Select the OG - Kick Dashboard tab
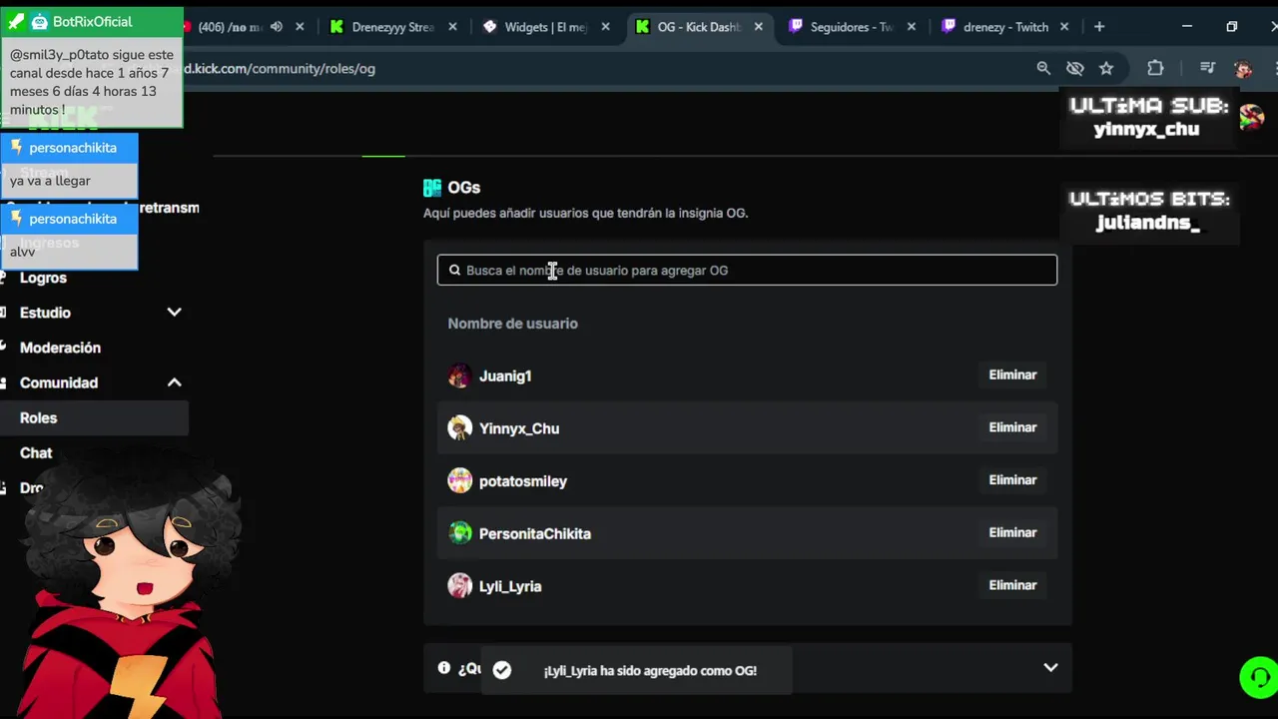The height and width of the screenshot is (719, 1278). pyautogui.click(x=691, y=27)
